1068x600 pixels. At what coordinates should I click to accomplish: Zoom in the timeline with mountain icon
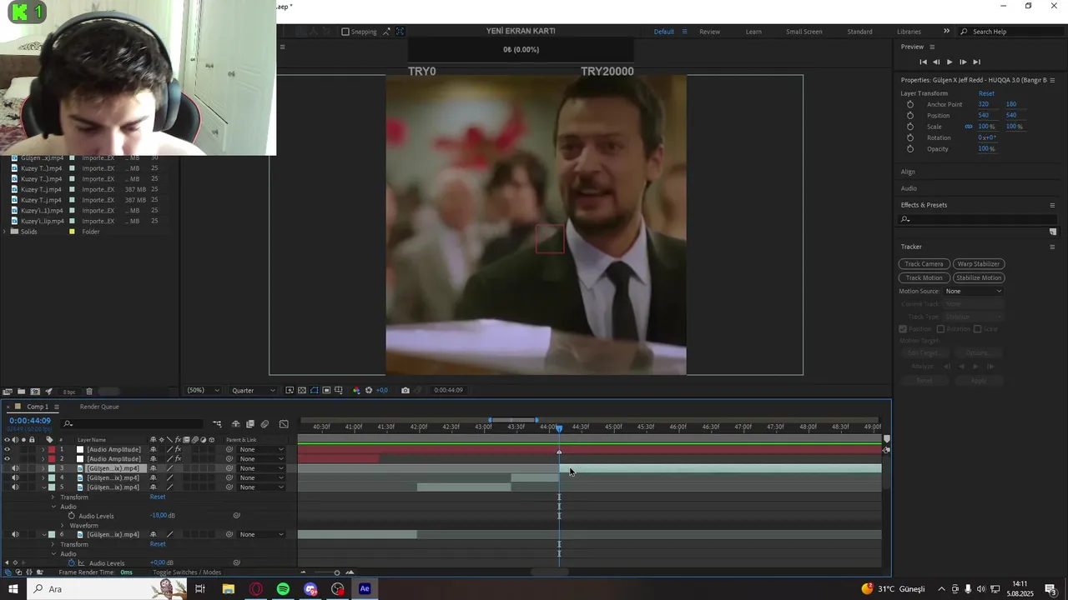(x=350, y=572)
